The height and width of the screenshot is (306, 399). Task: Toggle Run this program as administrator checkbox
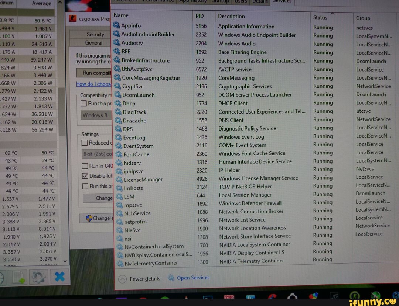pos(85,186)
